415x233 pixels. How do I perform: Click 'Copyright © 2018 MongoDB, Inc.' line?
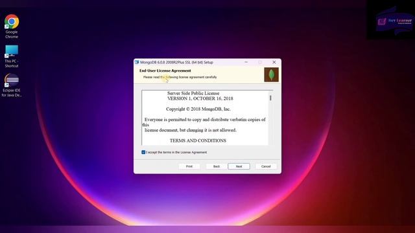[198, 109]
